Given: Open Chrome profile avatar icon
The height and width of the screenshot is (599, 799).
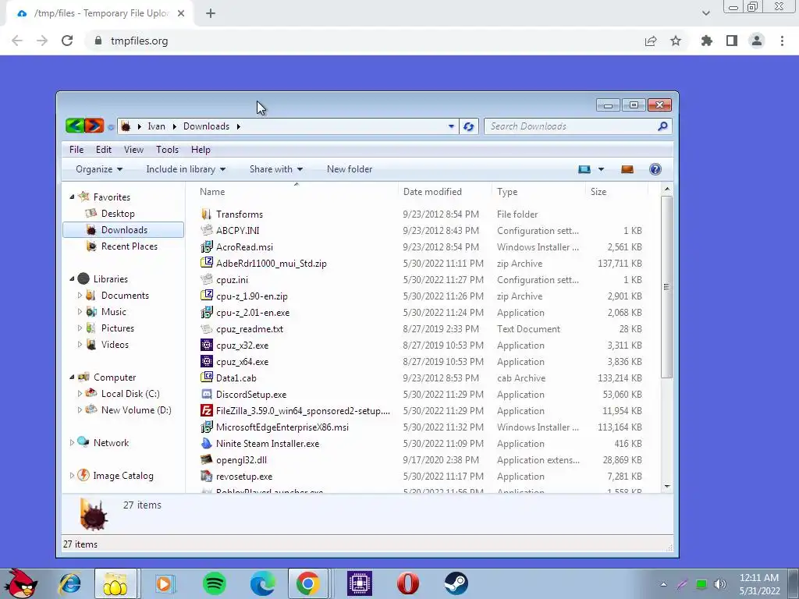Looking at the screenshot, I should pos(757,41).
